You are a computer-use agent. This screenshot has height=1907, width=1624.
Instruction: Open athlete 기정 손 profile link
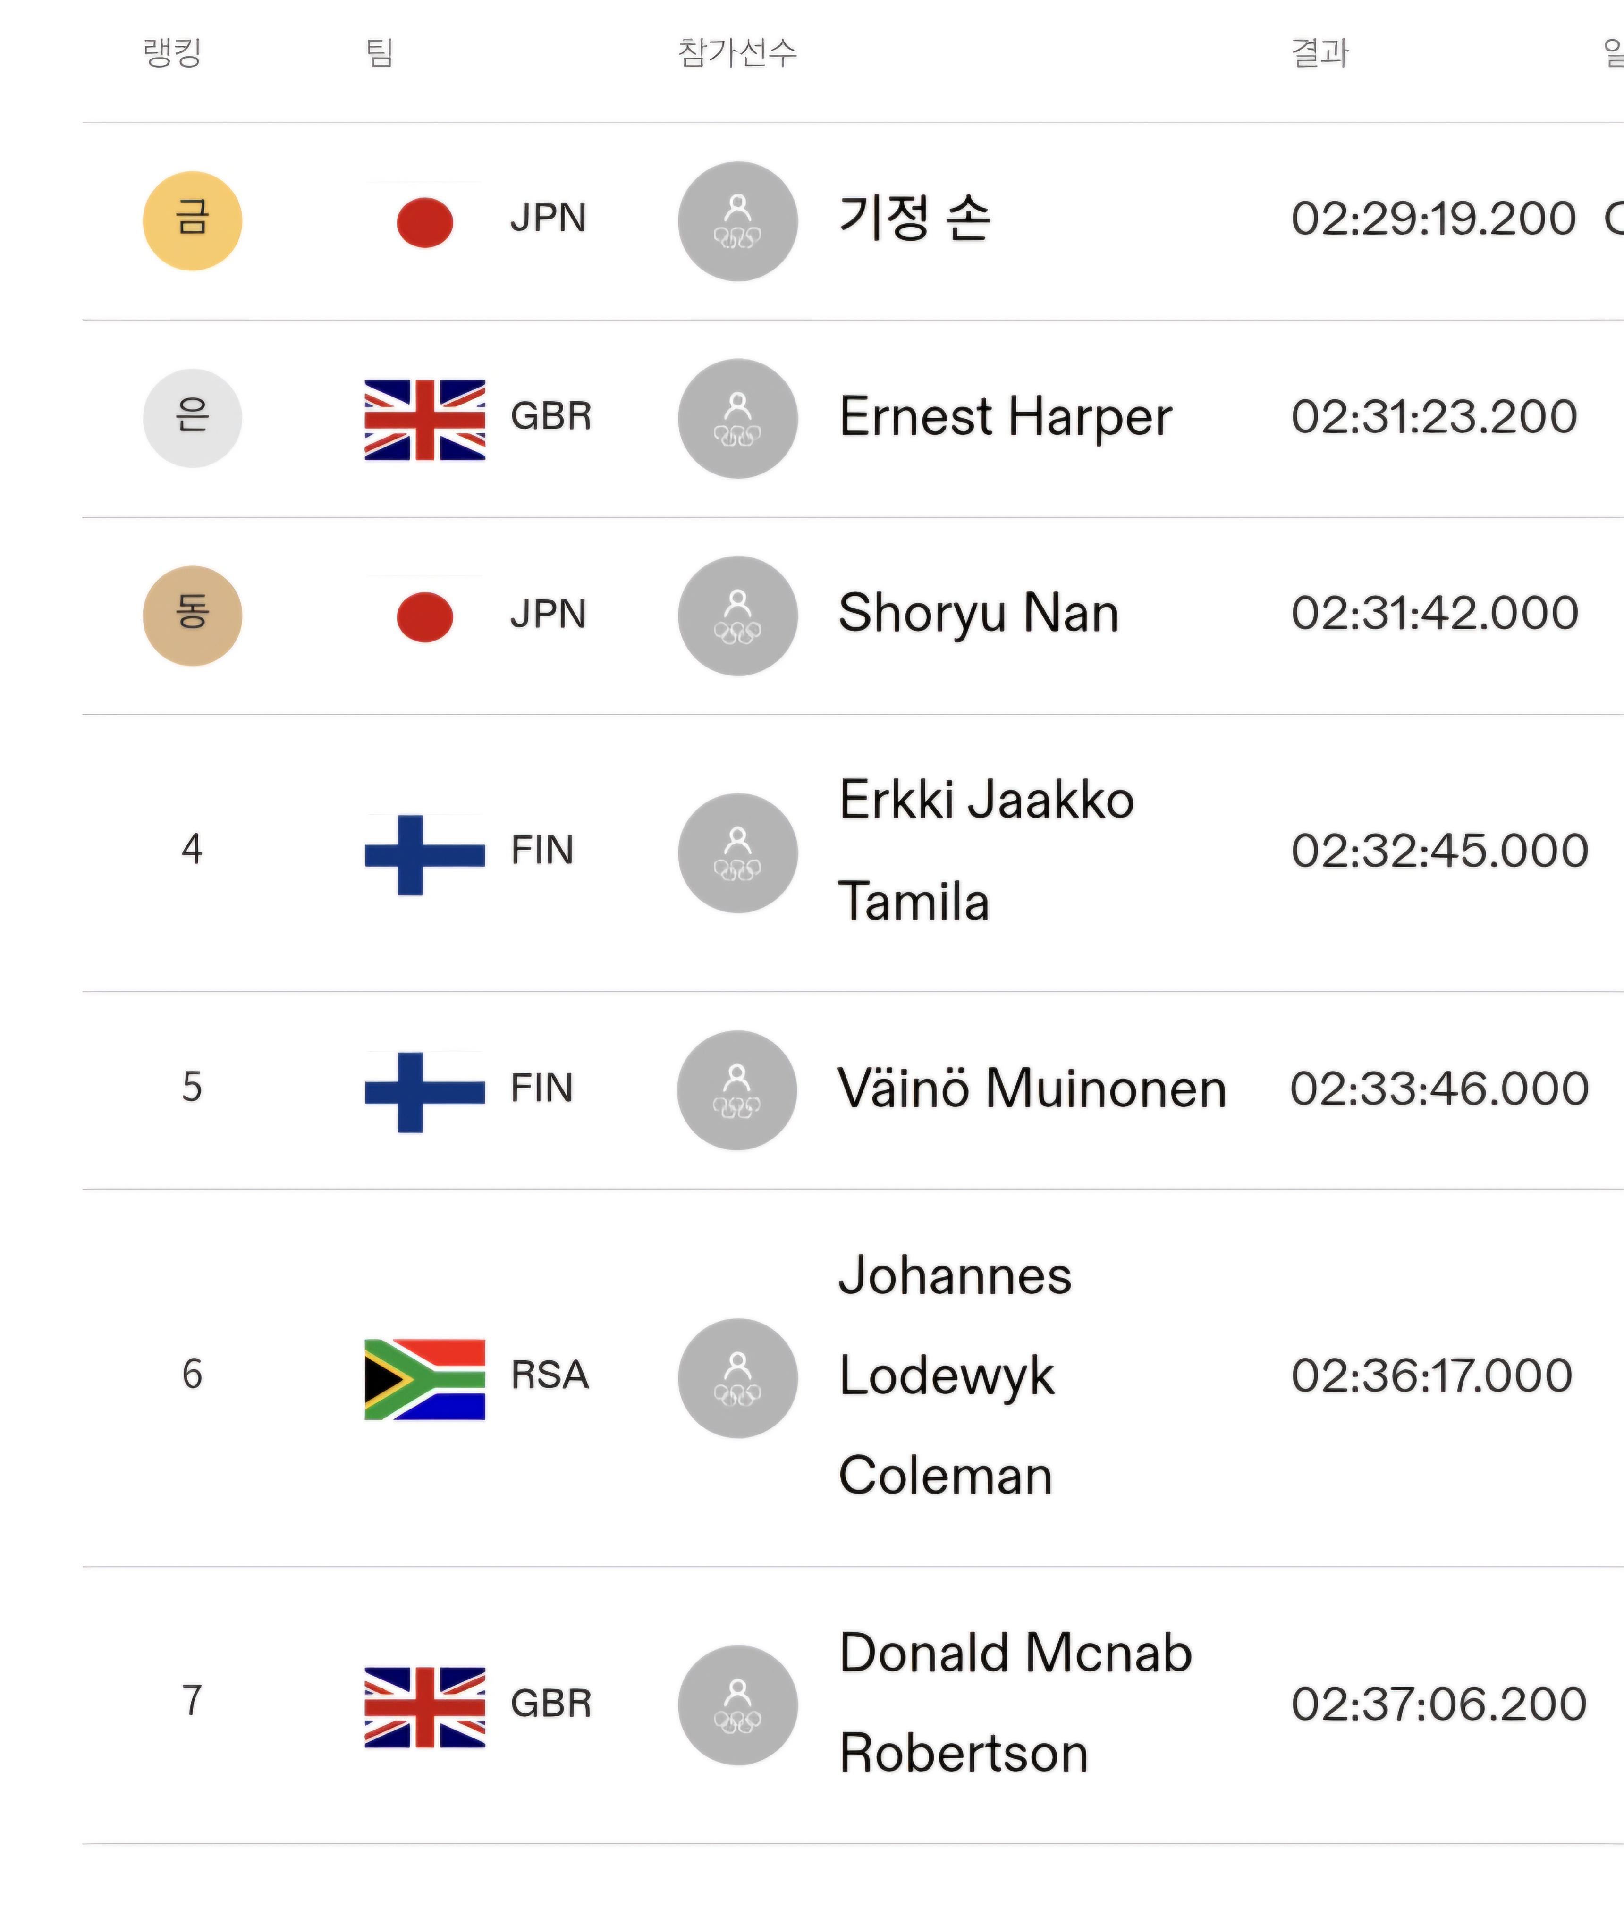click(914, 219)
